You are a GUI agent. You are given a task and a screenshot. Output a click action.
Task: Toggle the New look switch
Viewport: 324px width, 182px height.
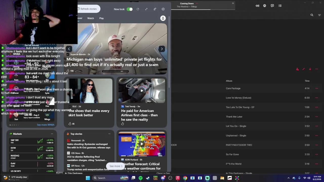(x=130, y=9)
